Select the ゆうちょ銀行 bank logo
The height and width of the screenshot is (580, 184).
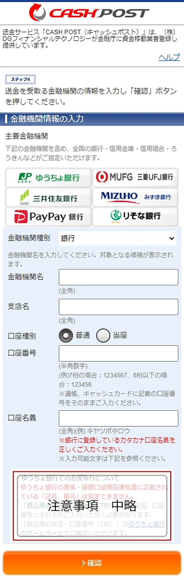(x=48, y=178)
